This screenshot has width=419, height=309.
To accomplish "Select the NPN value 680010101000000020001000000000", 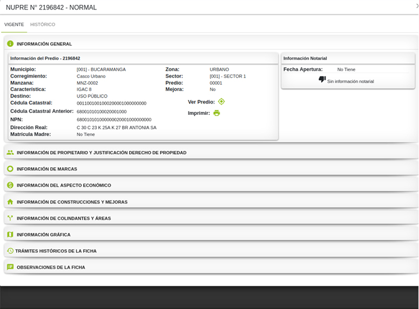I will (x=114, y=120).
